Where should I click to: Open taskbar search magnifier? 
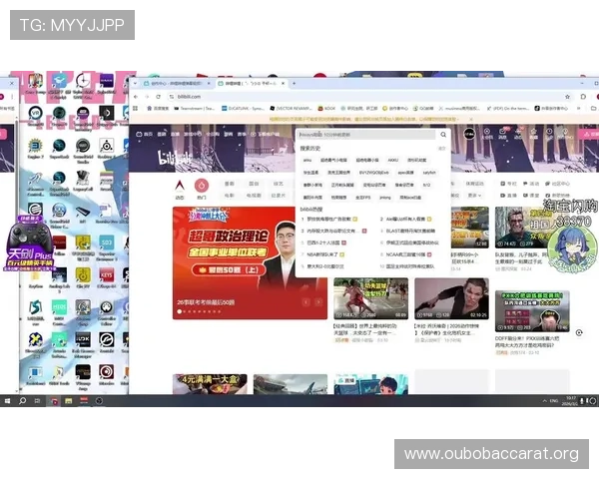pos(22,401)
